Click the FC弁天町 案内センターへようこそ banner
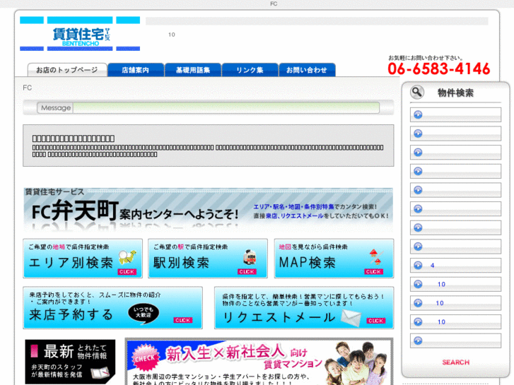 [x=208, y=210]
